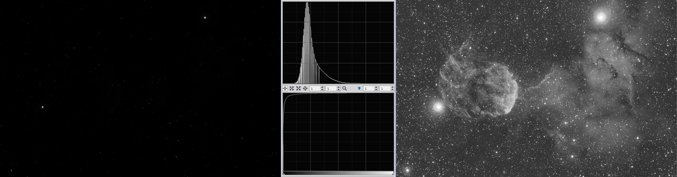
Task: Select the readout mode crosshair tool
Action: 285,88
